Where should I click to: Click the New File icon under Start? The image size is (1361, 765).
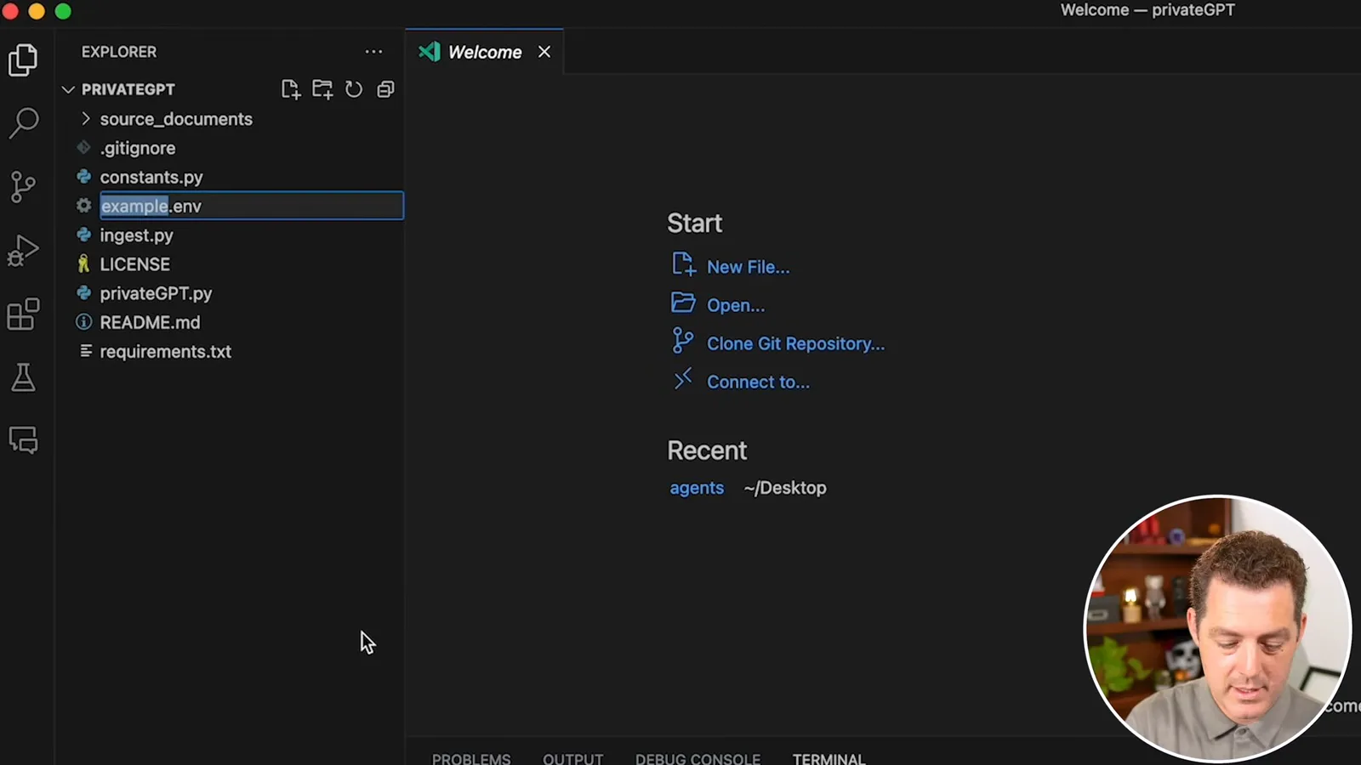tap(683, 264)
